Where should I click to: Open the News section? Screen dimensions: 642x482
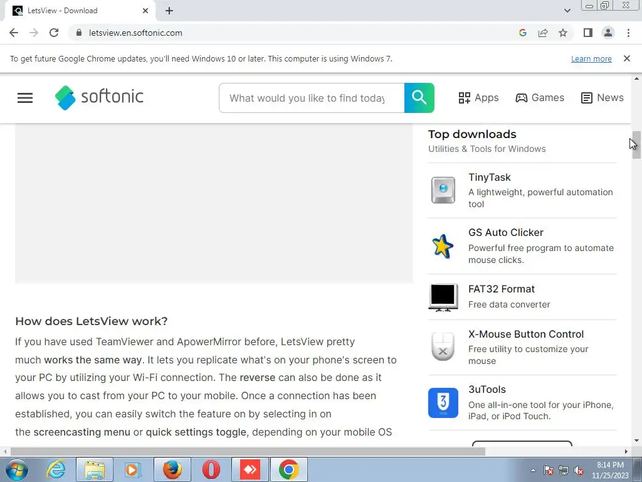602,97
